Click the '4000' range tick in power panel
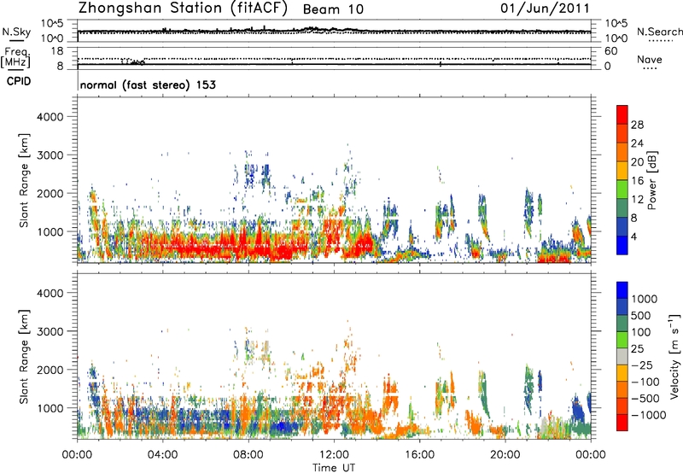Viewport: 683px width, 473px height. click(50, 117)
